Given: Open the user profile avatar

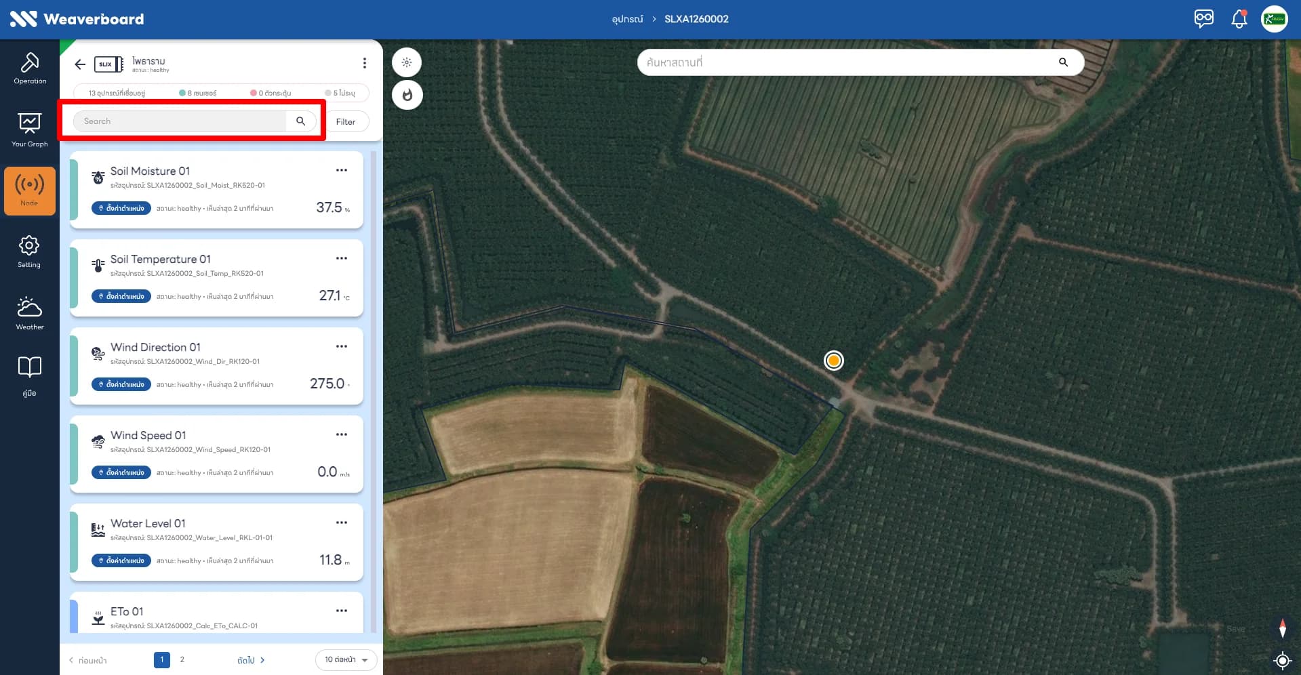Looking at the screenshot, I should click(1275, 19).
